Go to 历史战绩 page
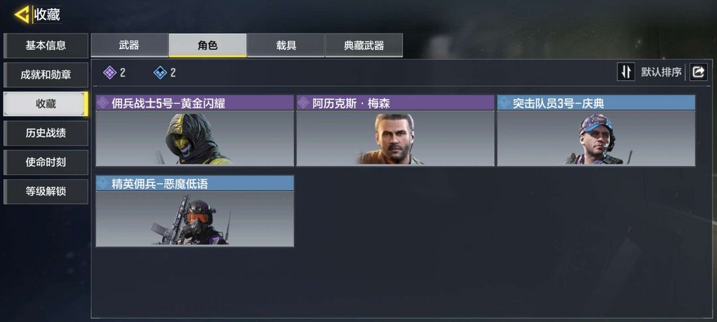Screen dimensions: 717x322 pos(46,133)
